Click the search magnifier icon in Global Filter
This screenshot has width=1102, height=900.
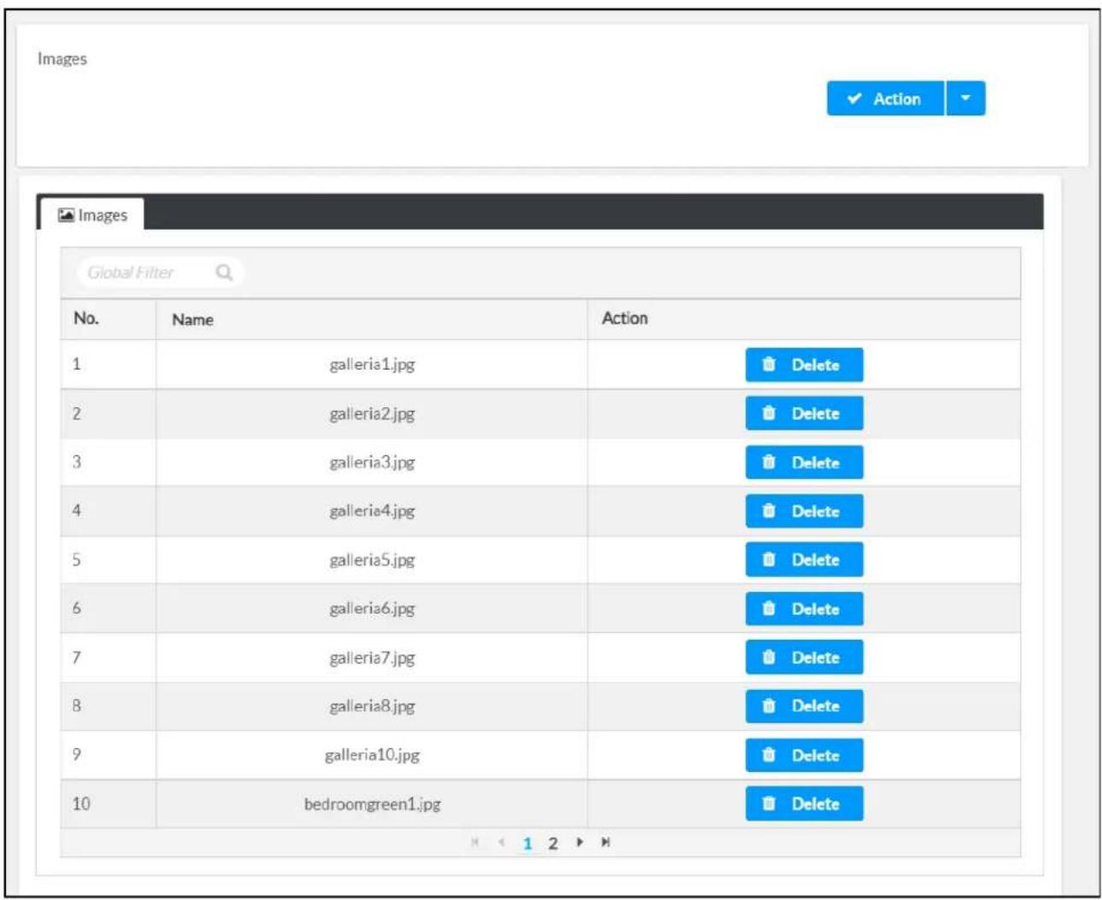(224, 272)
